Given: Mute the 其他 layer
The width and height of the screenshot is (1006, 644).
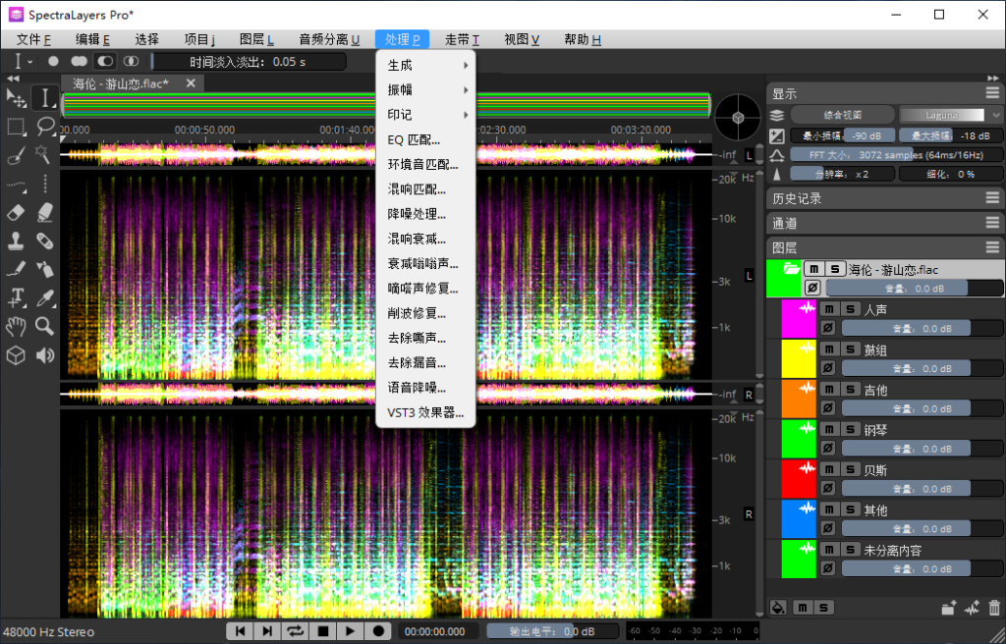Looking at the screenshot, I should 829,510.
